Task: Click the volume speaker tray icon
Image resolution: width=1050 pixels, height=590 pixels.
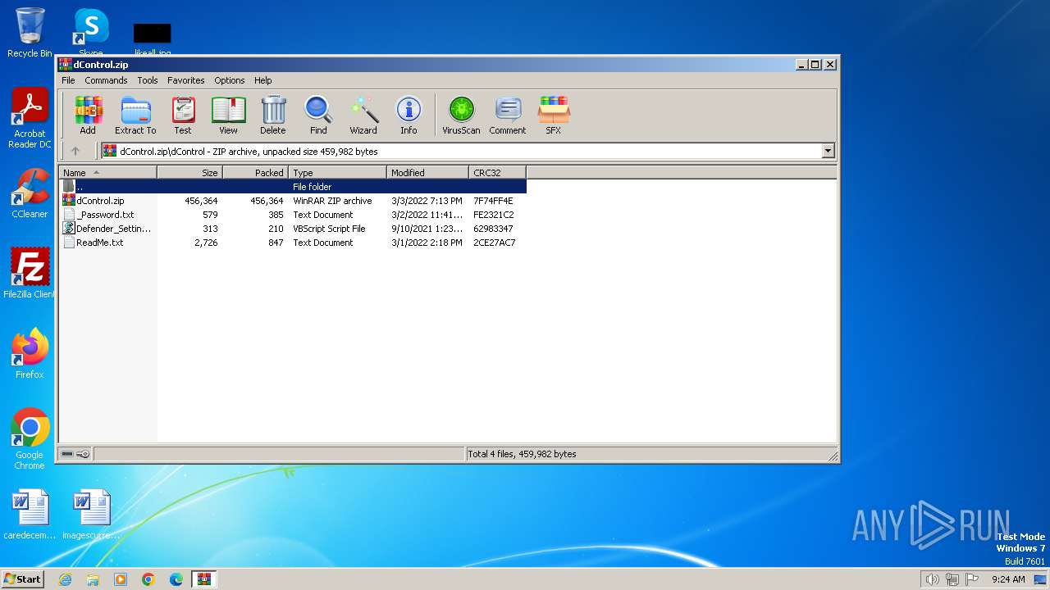Action: [x=932, y=579]
